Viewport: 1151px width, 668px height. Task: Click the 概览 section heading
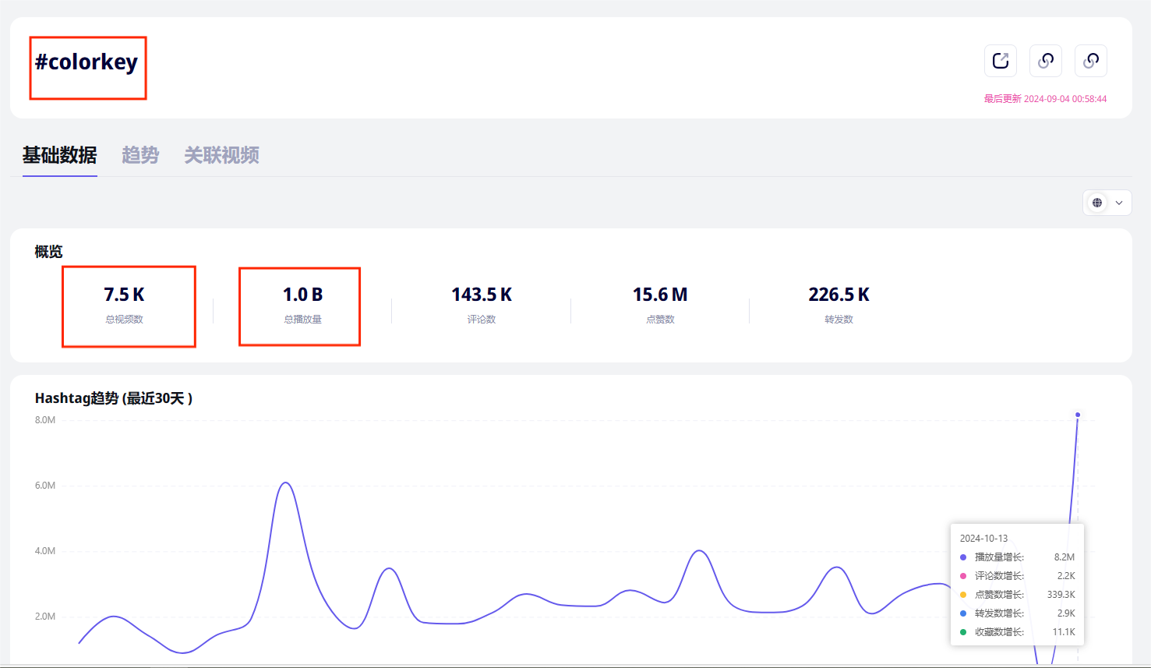pyautogui.click(x=48, y=252)
